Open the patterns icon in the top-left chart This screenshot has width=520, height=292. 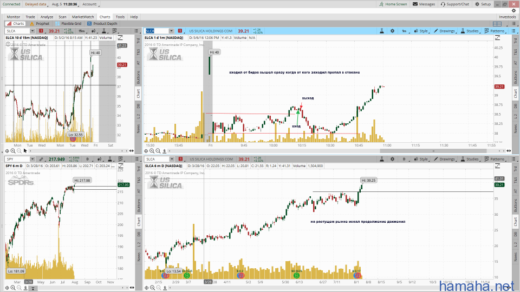(x=115, y=31)
